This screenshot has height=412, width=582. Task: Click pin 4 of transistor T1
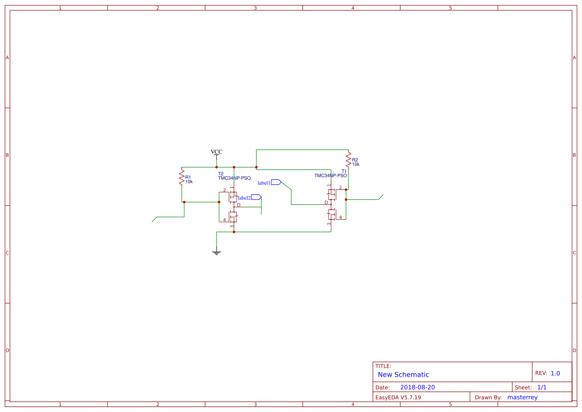[x=341, y=217]
